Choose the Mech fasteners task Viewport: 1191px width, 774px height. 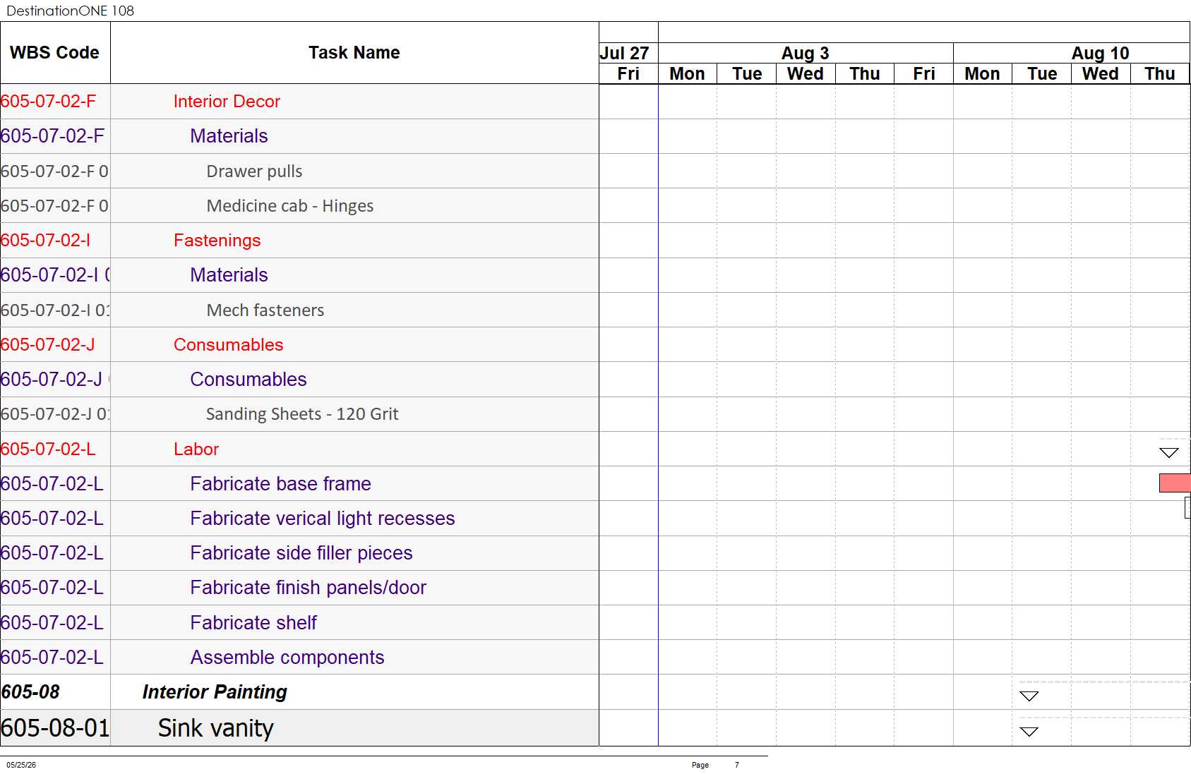point(265,310)
